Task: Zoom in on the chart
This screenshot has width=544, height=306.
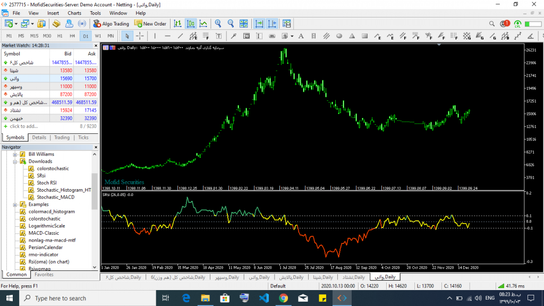Action: point(218,23)
